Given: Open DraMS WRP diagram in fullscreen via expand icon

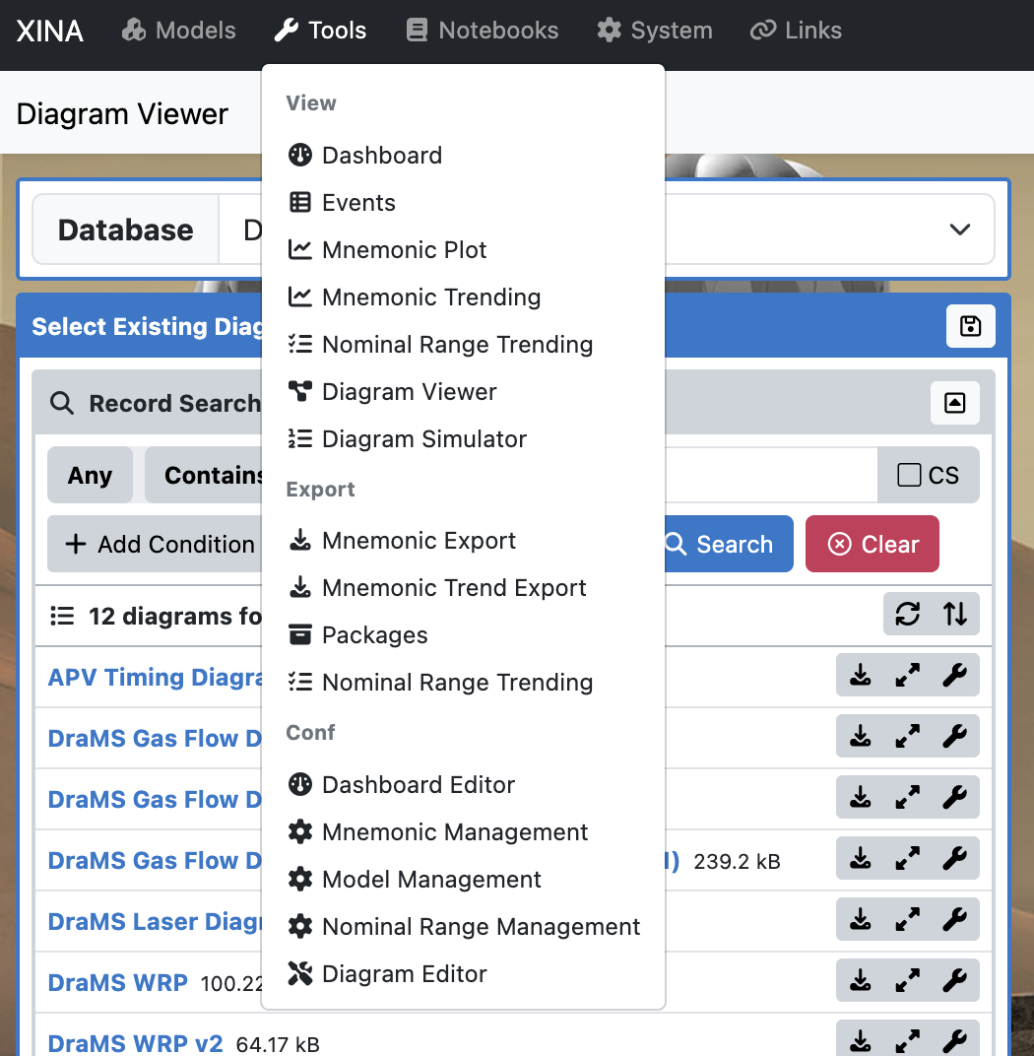Looking at the screenshot, I should (907, 980).
